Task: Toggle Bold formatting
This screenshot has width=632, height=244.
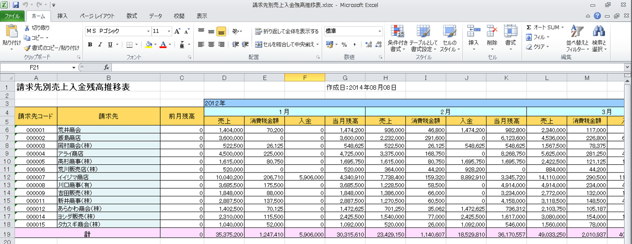Action: 90,44
